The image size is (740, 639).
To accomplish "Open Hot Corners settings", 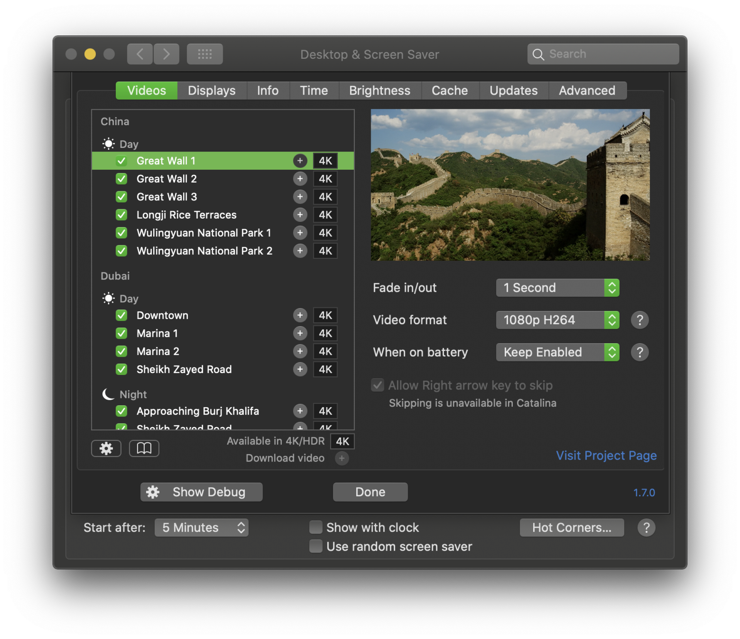I will [x=572, y=528].
